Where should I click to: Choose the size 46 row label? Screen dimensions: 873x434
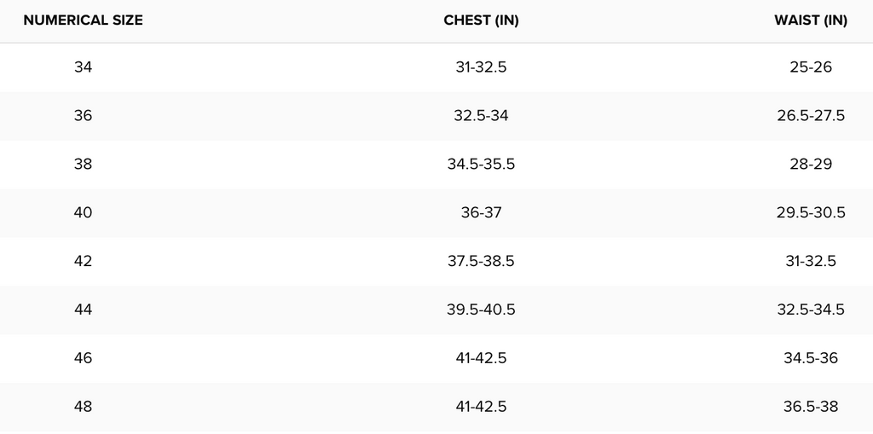[x=83, y=359]
